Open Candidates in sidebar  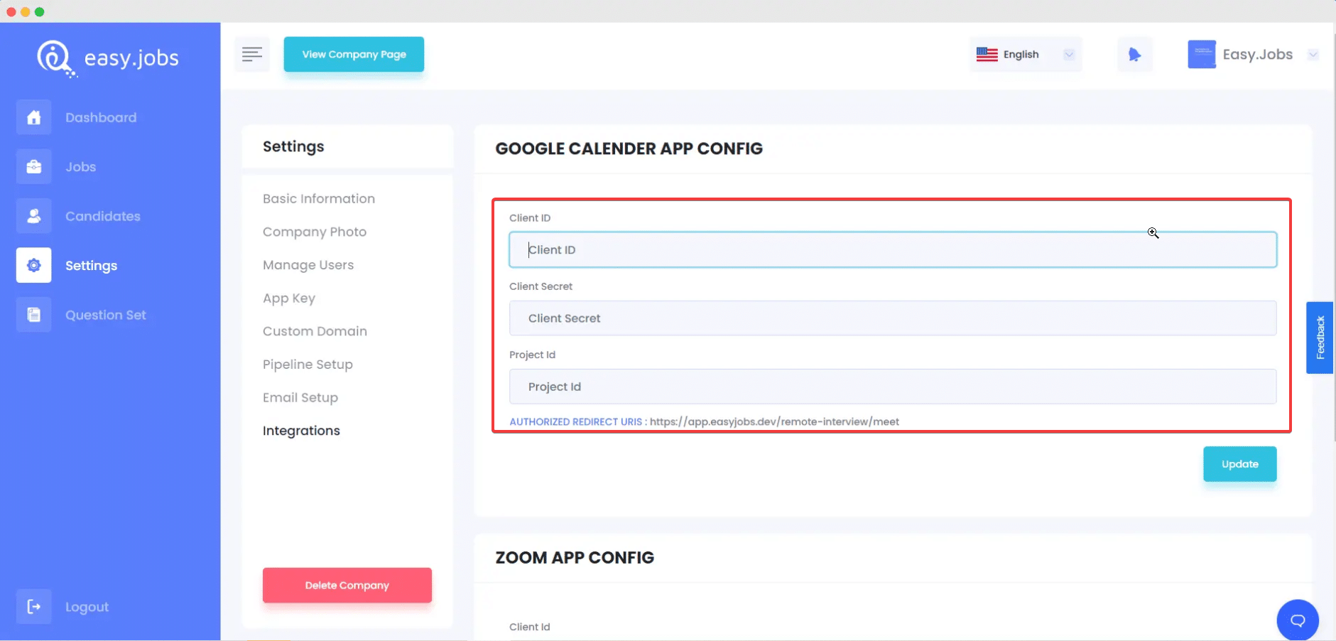[x=103, y=216]
